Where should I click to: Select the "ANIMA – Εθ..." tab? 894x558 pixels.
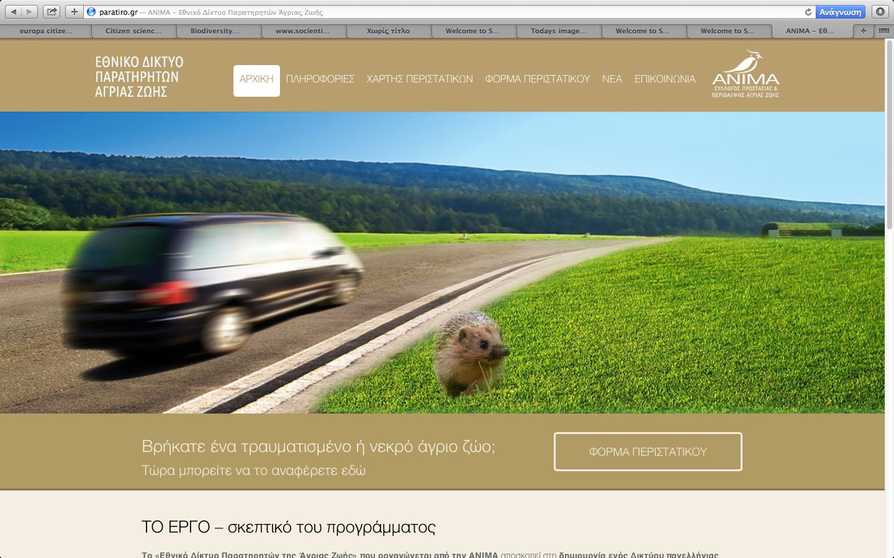pos(811,31)
